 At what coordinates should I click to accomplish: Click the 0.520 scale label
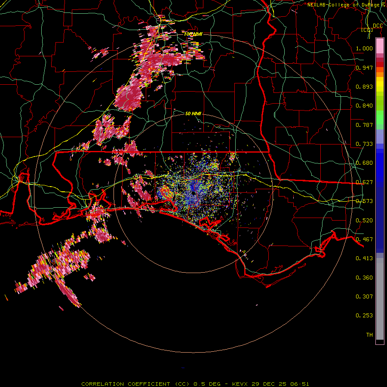point(364,221)
